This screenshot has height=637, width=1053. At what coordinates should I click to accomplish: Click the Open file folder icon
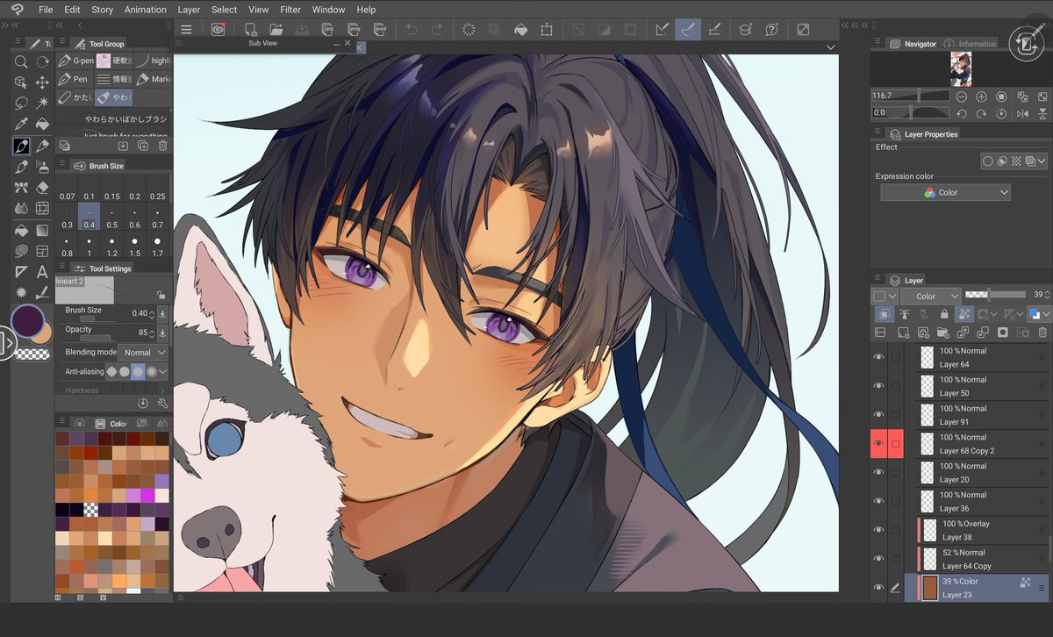tap(276, 29)
